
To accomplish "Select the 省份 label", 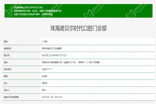I will click(x=6, y=42).
